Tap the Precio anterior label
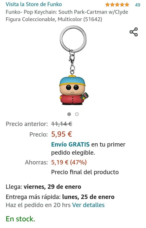The height and width of the screenshot is (228, 146). (x=27, y=124)
